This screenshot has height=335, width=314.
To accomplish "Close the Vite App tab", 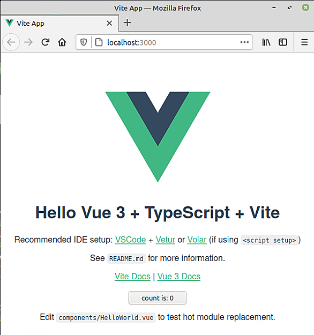I will click(x=109, y=23).
